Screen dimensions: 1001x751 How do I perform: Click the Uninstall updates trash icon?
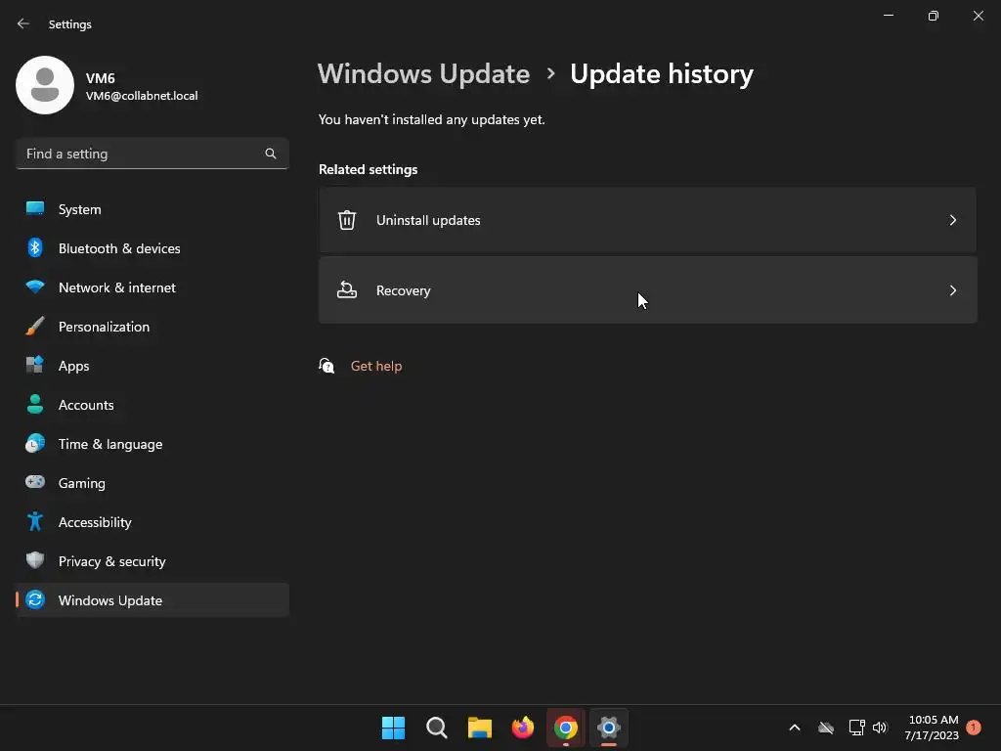pyautogui.click(x=347, y=220)
